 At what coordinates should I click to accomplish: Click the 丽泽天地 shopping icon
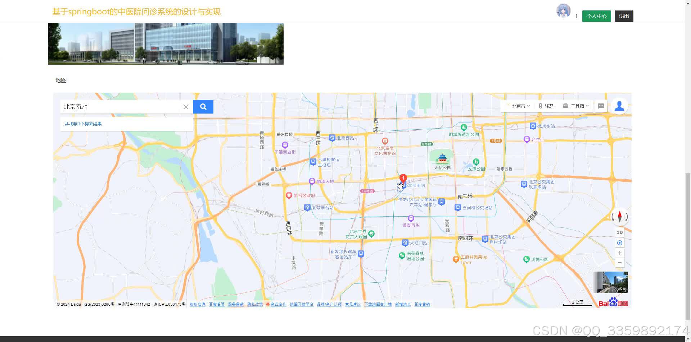(x=312, y=181)
